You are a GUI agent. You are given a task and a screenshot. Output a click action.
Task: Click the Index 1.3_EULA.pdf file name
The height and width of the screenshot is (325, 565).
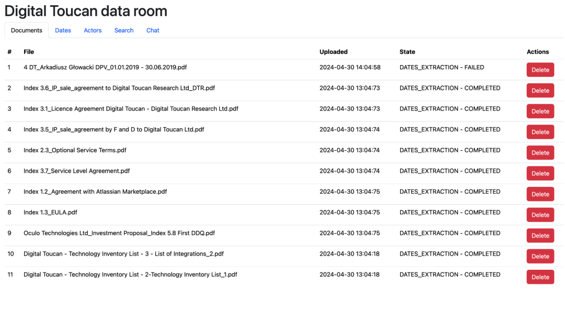click(50, 212)
